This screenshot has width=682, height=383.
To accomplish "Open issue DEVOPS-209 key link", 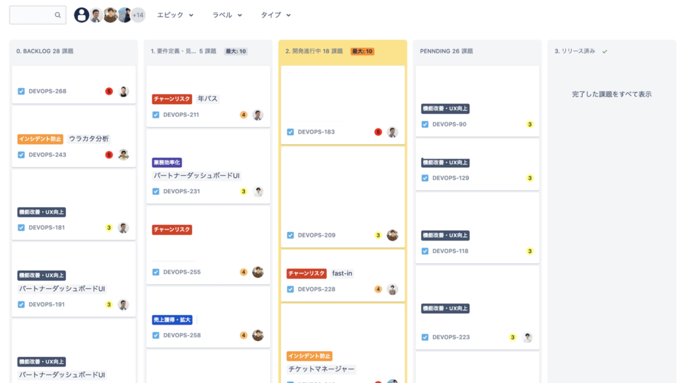I will pos(316,235).
